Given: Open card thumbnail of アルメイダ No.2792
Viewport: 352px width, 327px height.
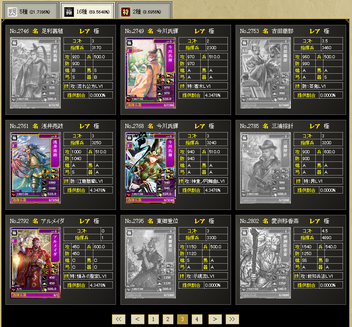Looking at the screenshot, I should tap(35, 263).
